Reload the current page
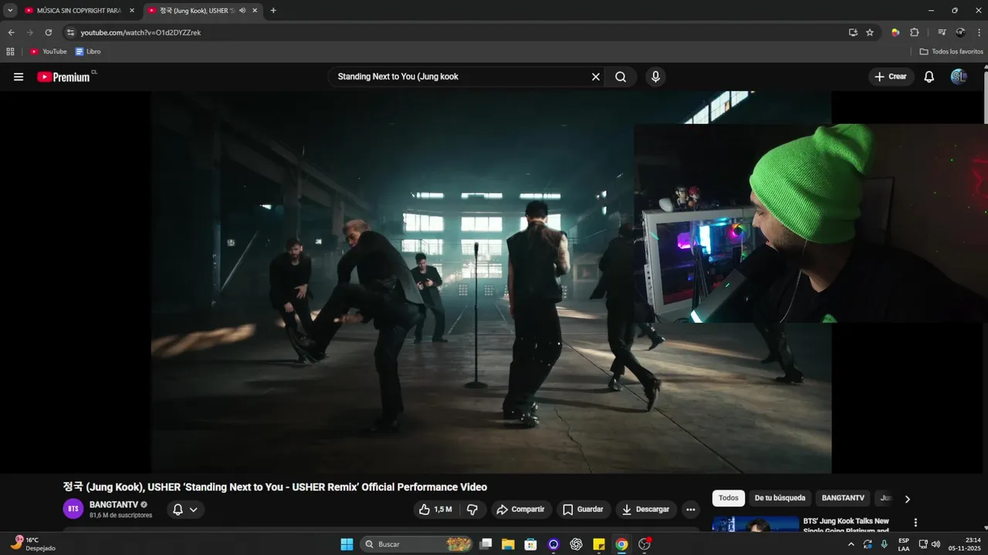This screenshot has width=988, height=555. click(x=48, y=32)
